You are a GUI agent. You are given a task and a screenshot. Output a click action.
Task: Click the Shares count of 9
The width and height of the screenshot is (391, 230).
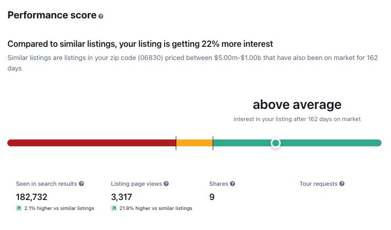pos(212,197)
